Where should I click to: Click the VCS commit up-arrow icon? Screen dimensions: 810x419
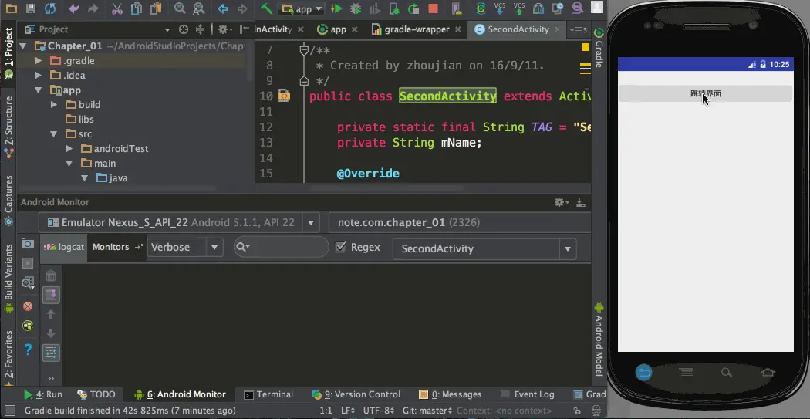(x=519, y=8)
